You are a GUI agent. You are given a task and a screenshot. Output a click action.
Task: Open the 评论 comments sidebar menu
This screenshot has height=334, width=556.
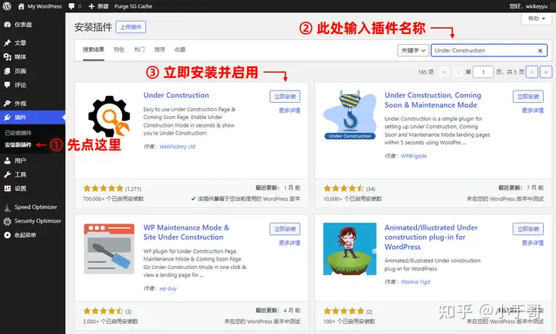pos(32,85)
